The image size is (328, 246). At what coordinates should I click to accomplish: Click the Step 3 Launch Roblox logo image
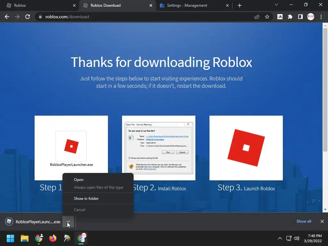pyautogui.click(x=246, y=148)
